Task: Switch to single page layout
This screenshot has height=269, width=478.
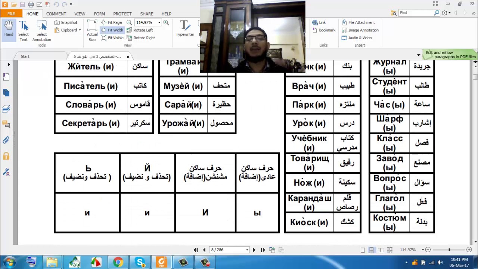Action: (x=363, y=250)
